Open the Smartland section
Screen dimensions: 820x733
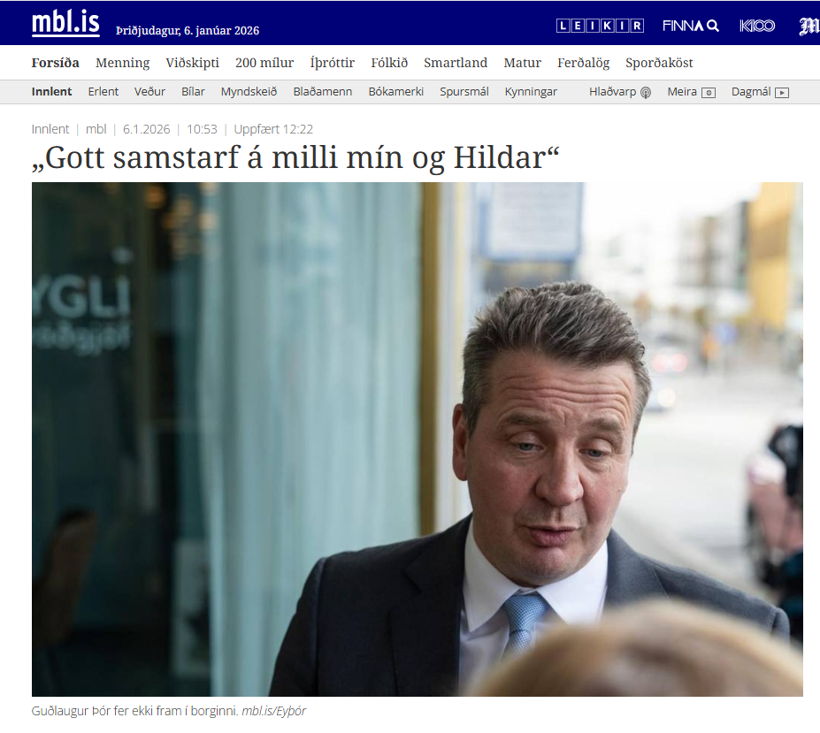456,63
